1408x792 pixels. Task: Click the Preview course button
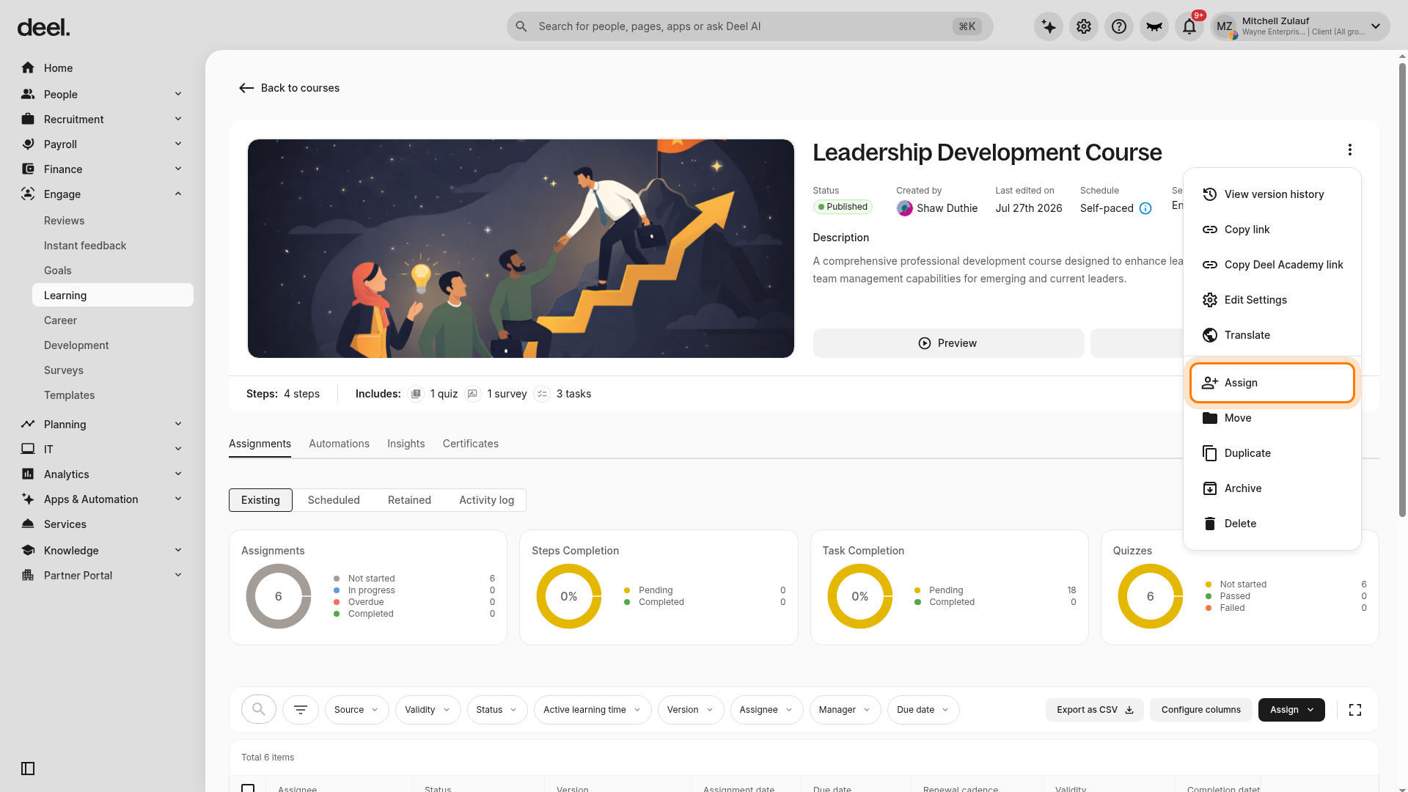pos(948,343)
